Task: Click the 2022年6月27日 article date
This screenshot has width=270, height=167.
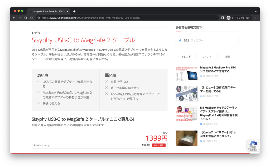Action: 210,124
